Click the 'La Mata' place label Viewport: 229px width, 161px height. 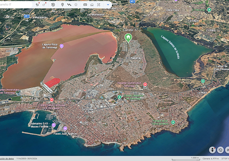(202, 93)
